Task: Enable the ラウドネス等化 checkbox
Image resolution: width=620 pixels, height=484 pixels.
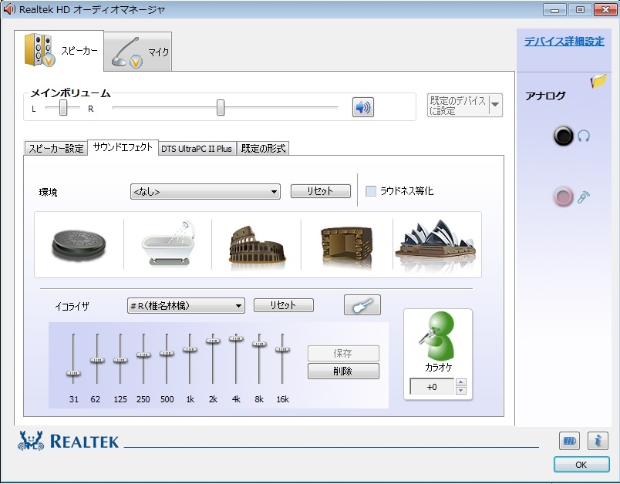Action: point(370,191)
